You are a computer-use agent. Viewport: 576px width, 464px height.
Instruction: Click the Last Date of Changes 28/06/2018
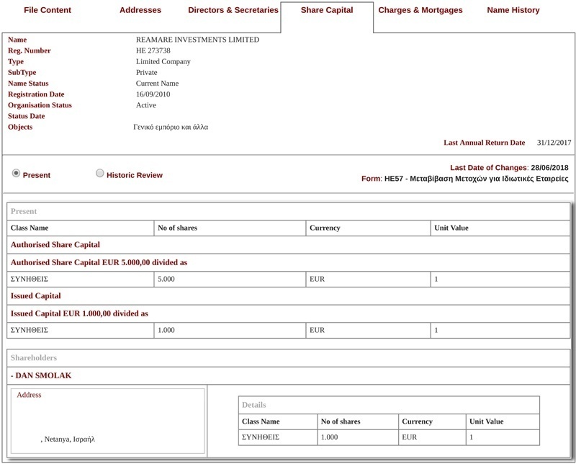point(549,168)
